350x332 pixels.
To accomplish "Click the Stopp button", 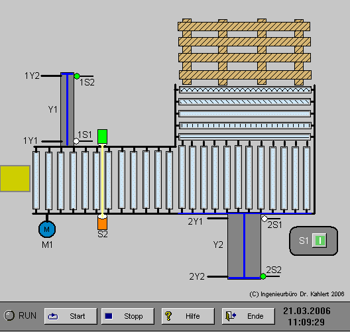I will coord(128,316).
